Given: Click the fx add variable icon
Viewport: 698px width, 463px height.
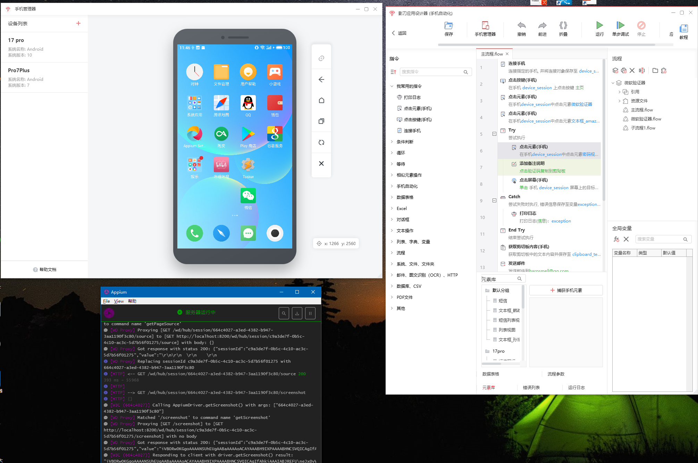Looking at the screenshot, I should coord(616,239).
